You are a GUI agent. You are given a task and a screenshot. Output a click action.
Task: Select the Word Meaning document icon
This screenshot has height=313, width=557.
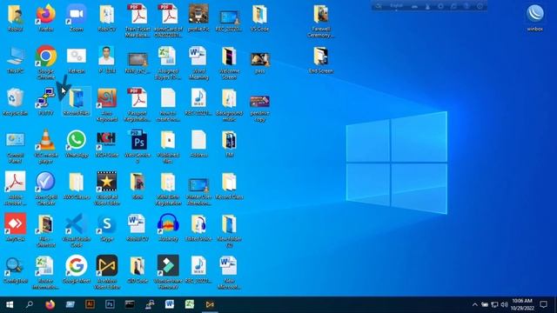[x=198, y=62]
